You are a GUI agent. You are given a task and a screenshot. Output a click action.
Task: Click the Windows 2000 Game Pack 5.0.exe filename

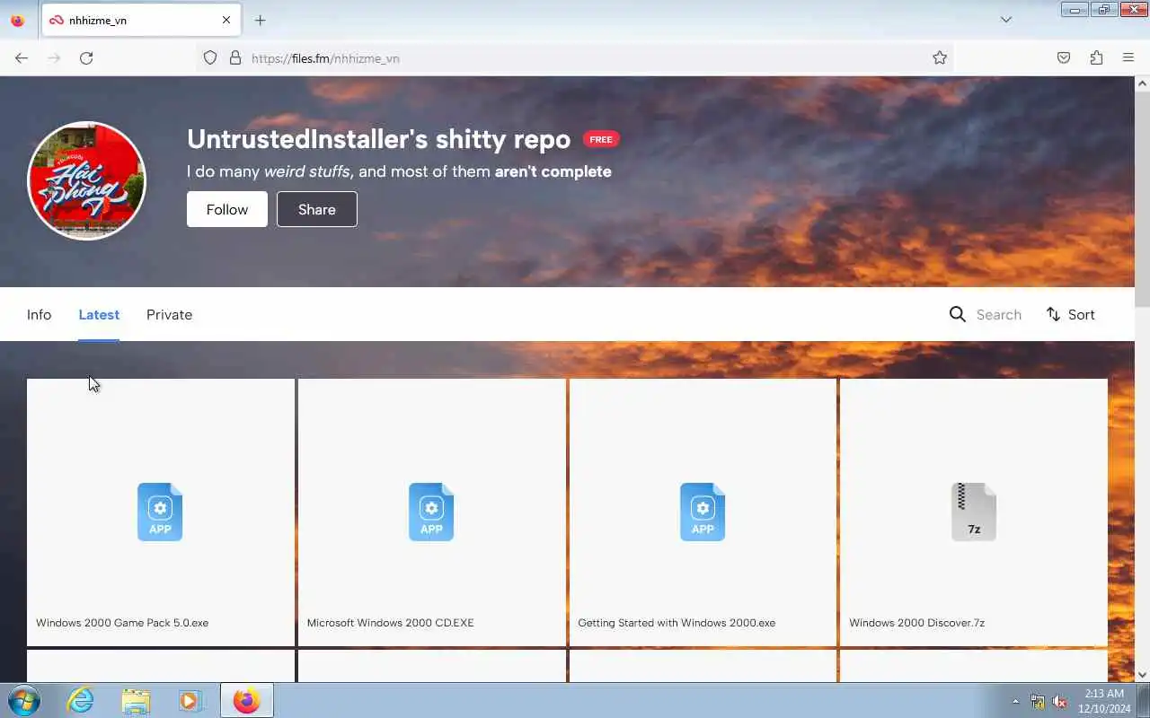coord(122,623)
